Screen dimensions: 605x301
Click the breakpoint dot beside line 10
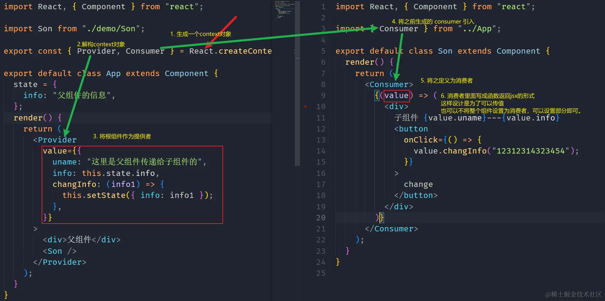(x=306, y=106)
